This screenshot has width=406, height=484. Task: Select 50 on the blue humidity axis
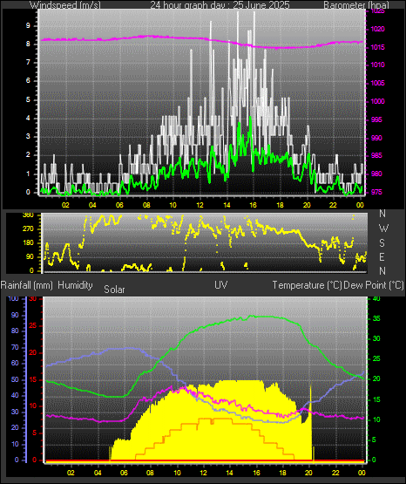(15, 380)
